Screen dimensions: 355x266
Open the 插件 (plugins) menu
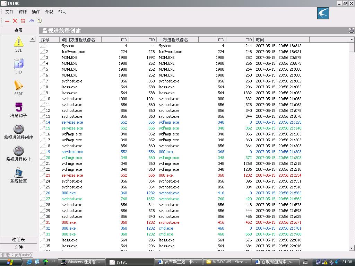(x=36, y=12)
